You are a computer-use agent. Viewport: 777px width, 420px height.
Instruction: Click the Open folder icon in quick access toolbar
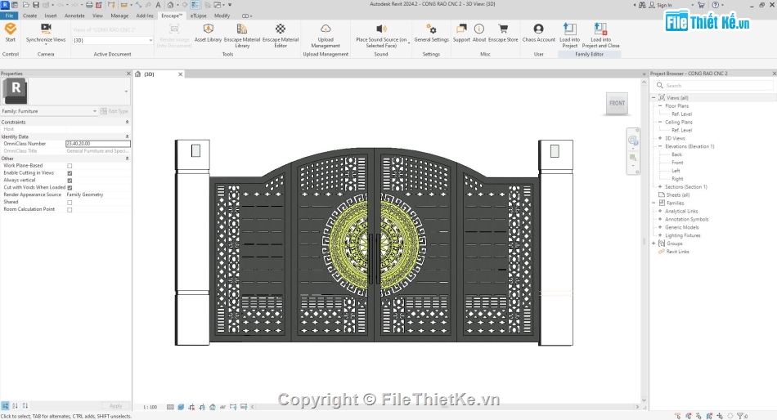26,4
